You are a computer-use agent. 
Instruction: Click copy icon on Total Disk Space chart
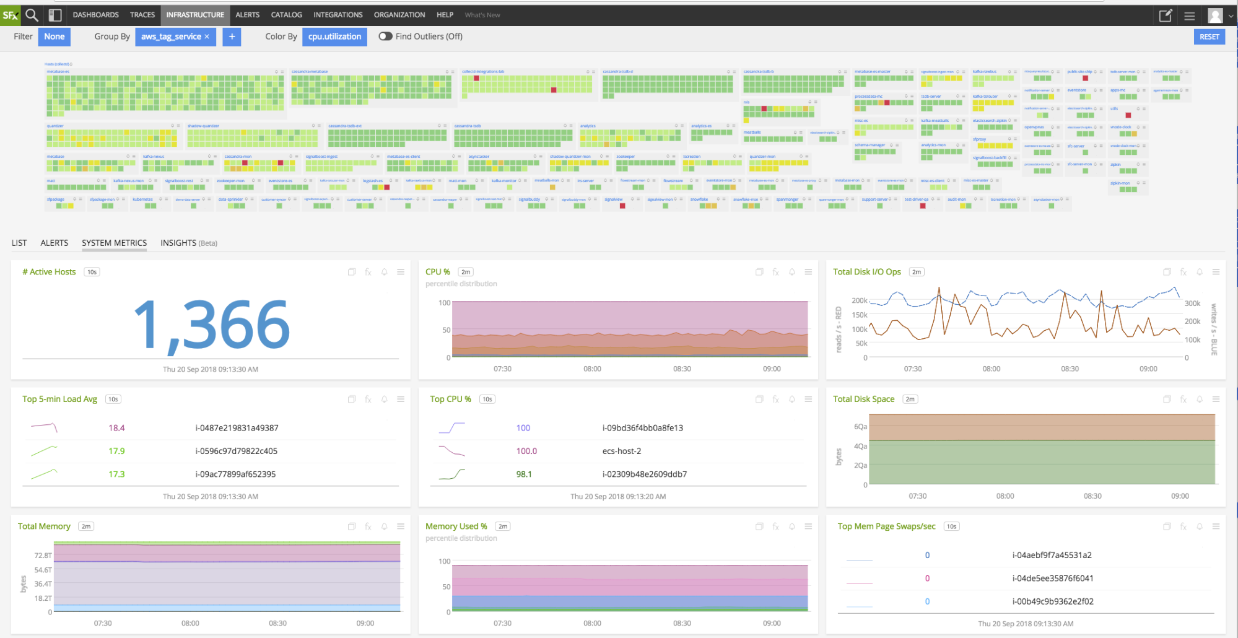tap(1167, 400)
